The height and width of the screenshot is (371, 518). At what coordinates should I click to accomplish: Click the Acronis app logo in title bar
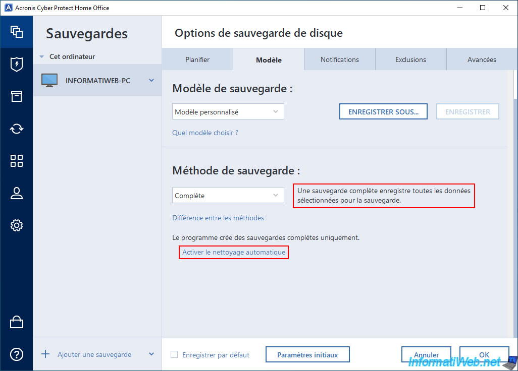tap(8, 8)
